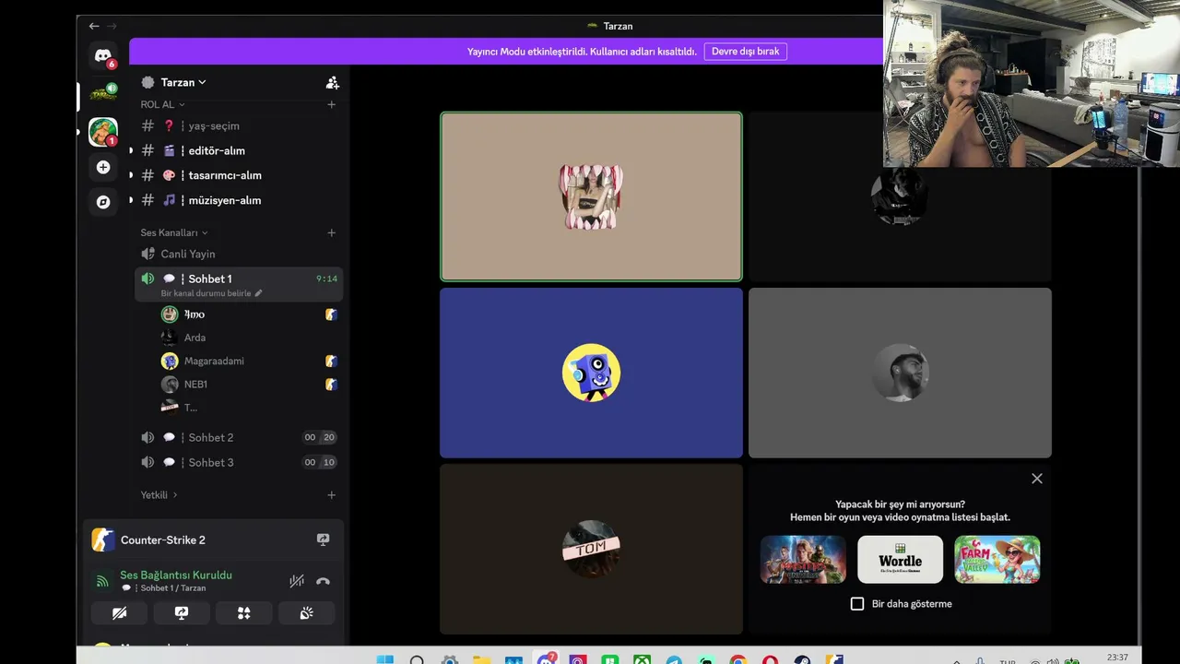Add channel in Yetkili category
The height and width of the screenshot is (664, 1180).
click(x=332, y=495)
